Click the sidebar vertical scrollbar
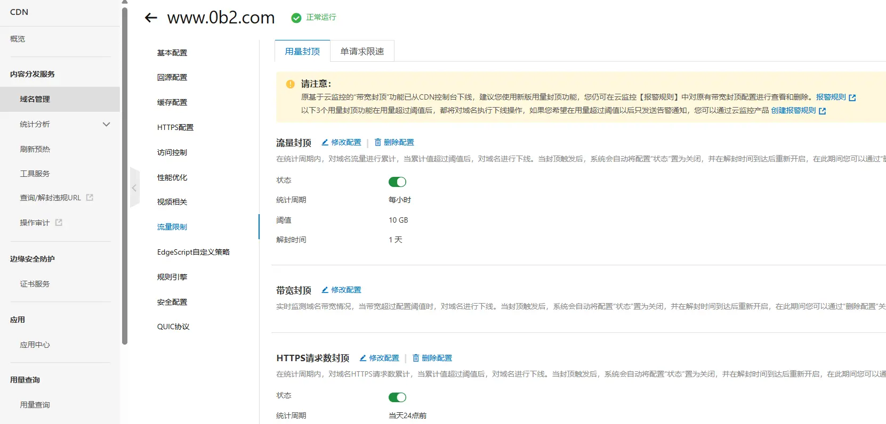Screen dimensions: 886x424 (125, 176)
